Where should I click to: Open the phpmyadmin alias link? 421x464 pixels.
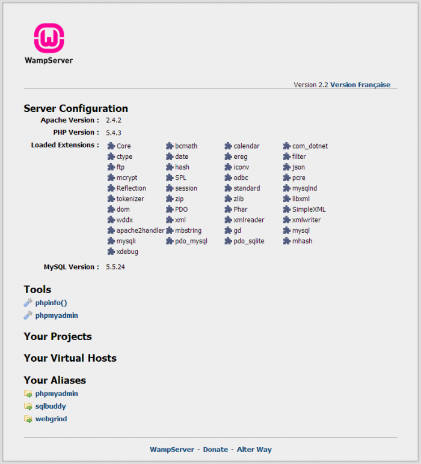click(x=57, y=394)
